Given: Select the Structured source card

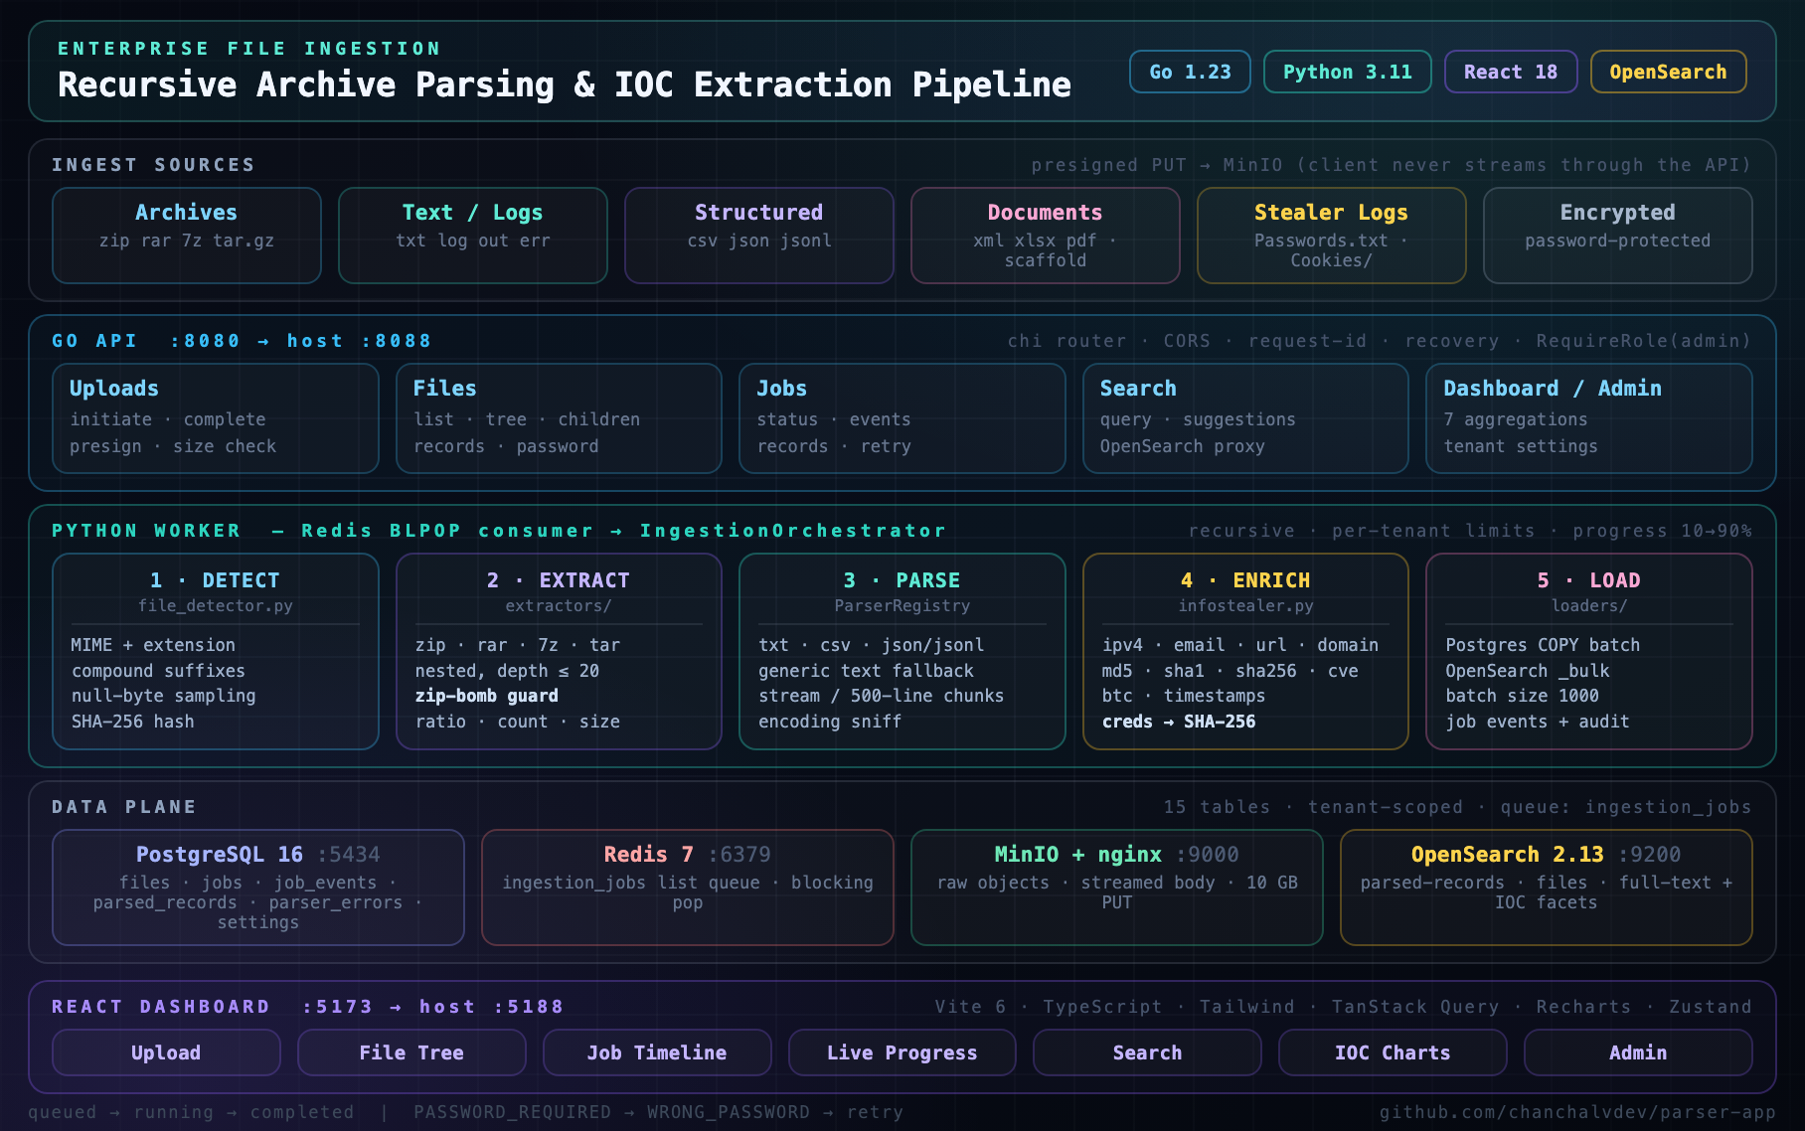Looking at the screenshot, I should [x=759, y=236].
